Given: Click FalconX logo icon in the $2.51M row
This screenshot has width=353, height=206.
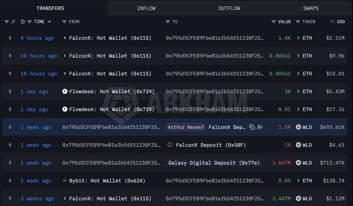Looking at the screenshot, I should [65, 38].
